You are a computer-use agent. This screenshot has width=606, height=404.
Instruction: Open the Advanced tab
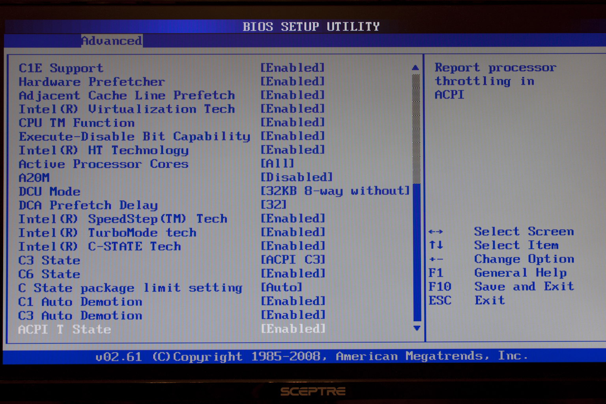tap(112, 41)
